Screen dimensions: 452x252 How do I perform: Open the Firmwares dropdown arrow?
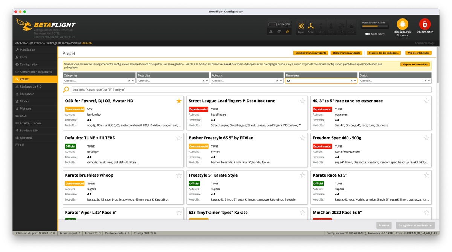click(355, 81)
